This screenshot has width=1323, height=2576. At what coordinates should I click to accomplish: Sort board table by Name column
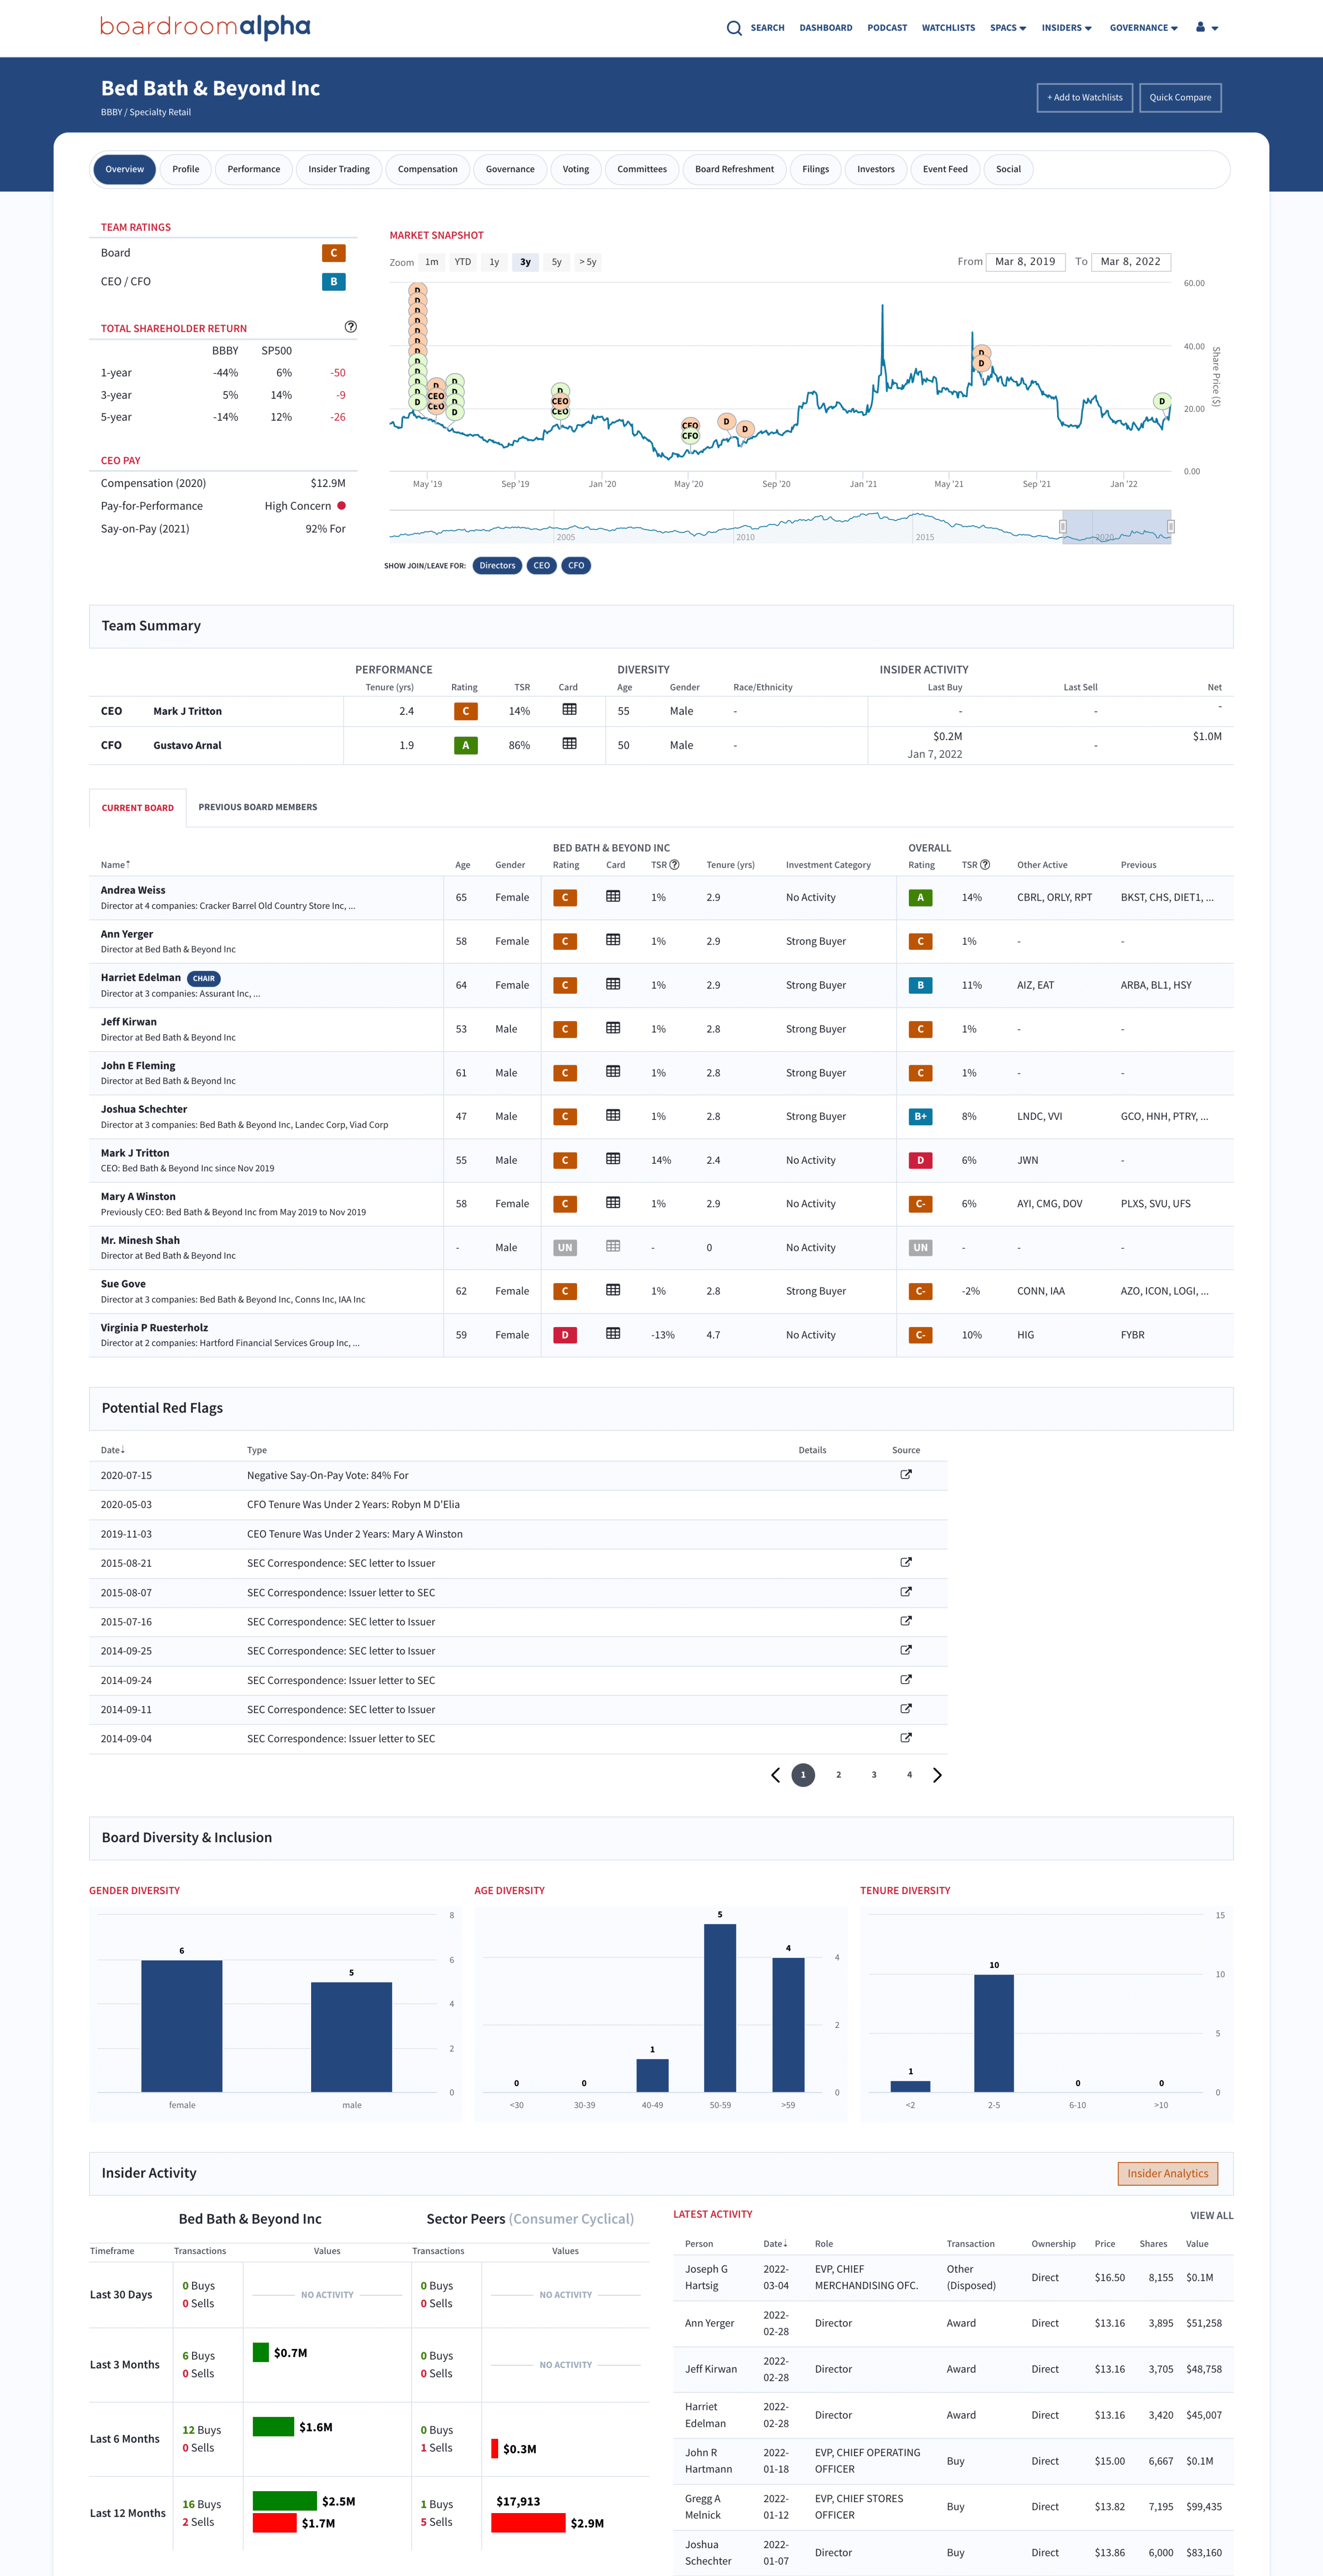coord(115,865)
